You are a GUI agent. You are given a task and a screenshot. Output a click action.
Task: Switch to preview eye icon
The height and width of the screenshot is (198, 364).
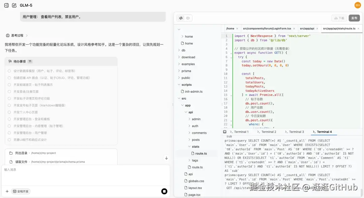tap(188, 18)
